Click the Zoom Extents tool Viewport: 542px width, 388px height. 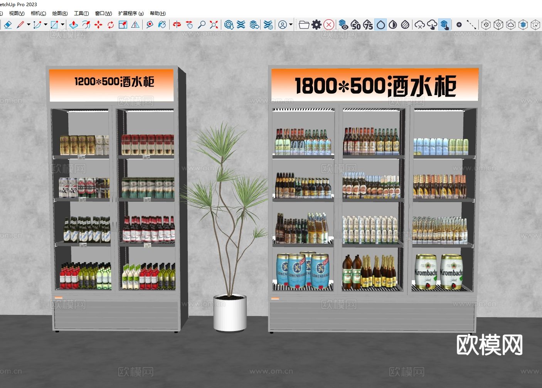214,24
